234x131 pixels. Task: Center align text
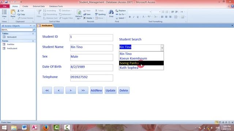pyautogui.click(x=166, y=17)
